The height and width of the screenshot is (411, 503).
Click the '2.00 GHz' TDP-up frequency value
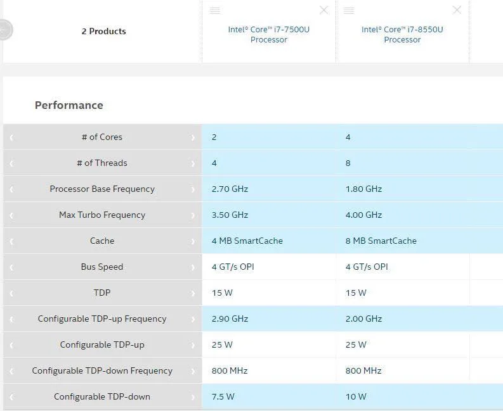[363, 319]
